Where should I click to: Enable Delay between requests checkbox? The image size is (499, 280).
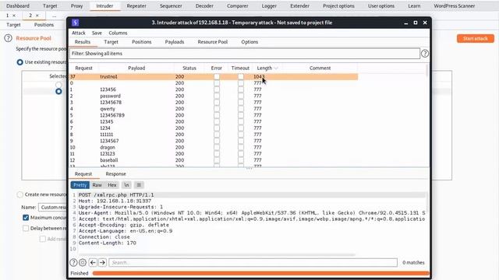(26, 228)
